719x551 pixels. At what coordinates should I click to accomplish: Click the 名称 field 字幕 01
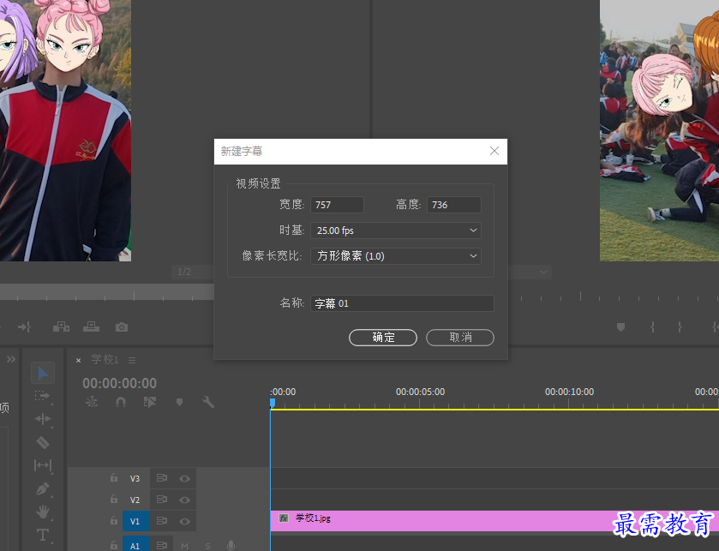[402, 303]
